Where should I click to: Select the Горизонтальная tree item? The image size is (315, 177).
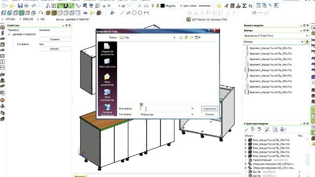262,160
